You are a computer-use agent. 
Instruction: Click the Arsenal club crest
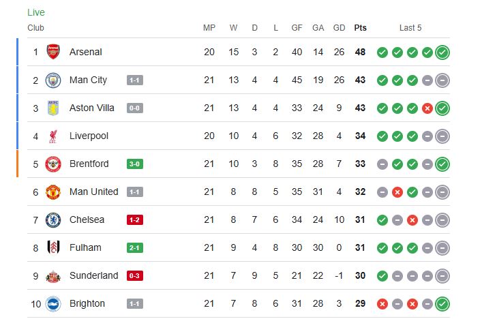[53, 52]
